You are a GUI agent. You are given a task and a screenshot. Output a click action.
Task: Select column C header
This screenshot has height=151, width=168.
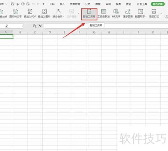[35, 32]
